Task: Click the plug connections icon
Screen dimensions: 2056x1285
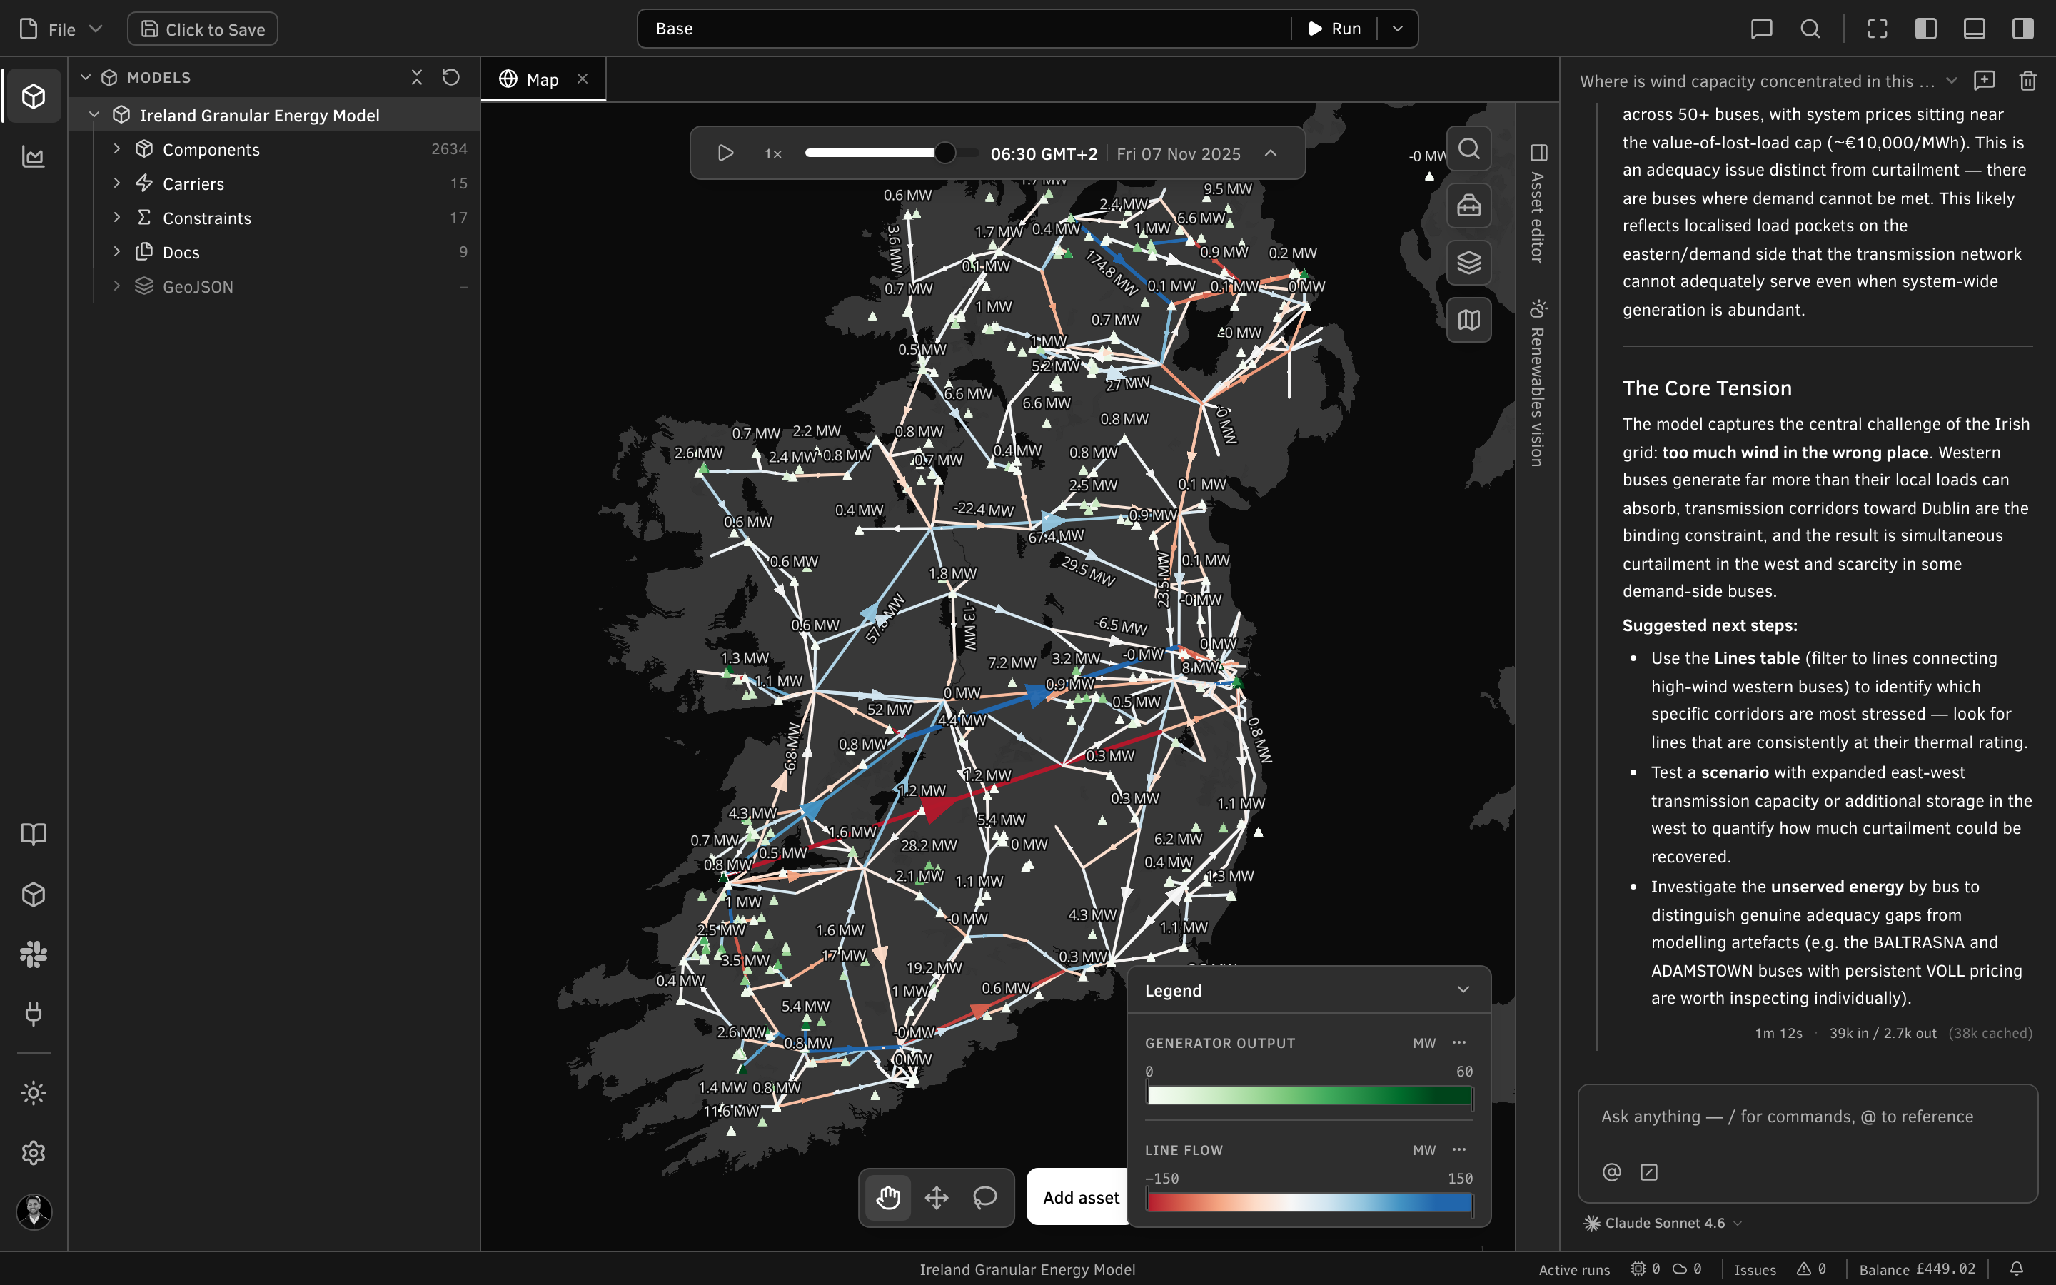Action: 34,1013
